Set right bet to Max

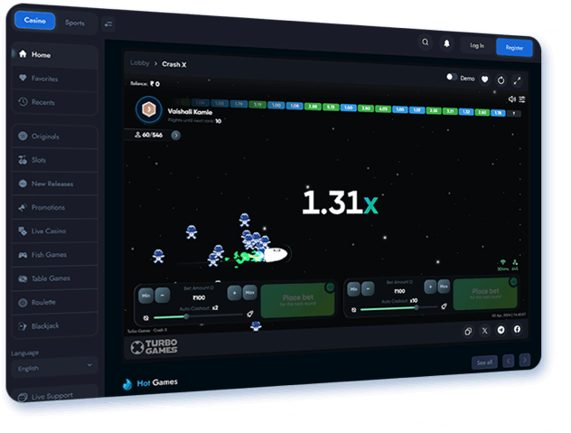444,286
